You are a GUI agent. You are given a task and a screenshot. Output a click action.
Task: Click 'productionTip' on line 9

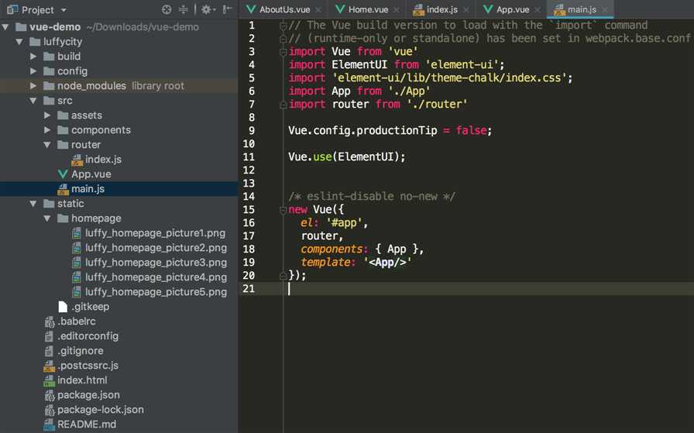point(397,131)
